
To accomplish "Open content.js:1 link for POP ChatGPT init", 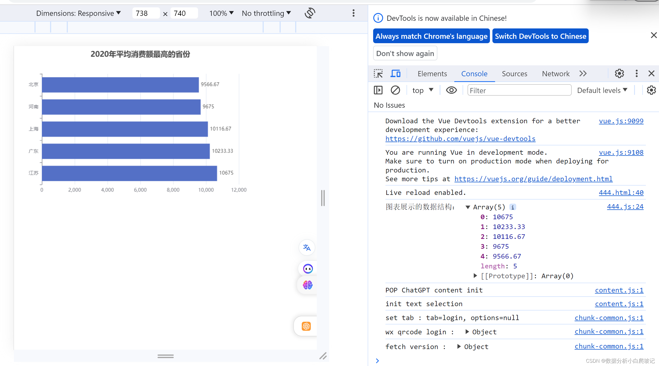I will tap(619, 290).
